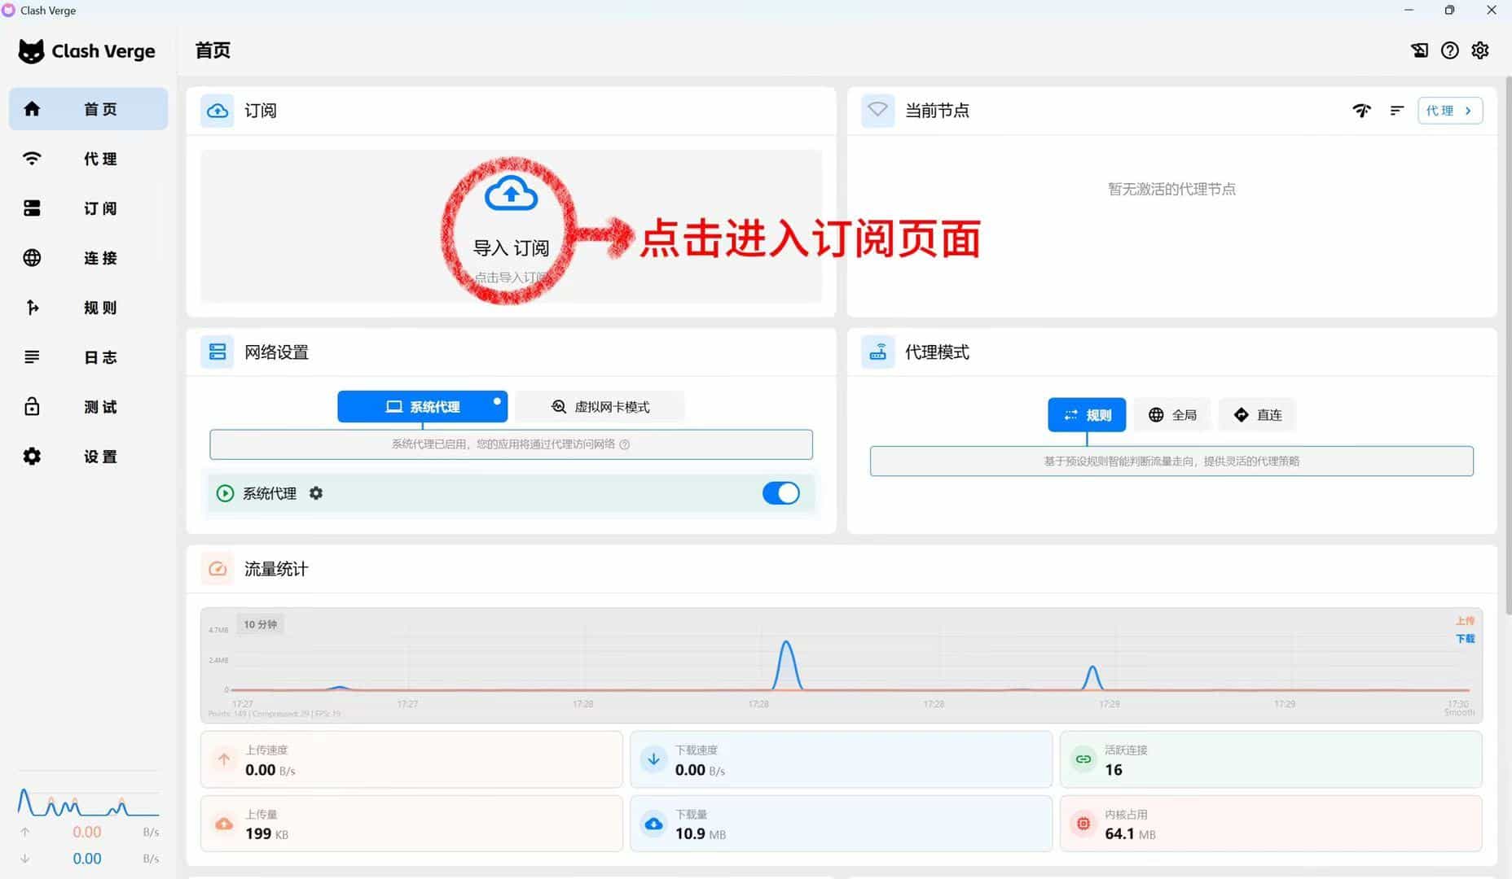Viewport: 1512px width, 879px height.
Task: Click the 上传量 cloud upload icon
Action: point(224,824)
